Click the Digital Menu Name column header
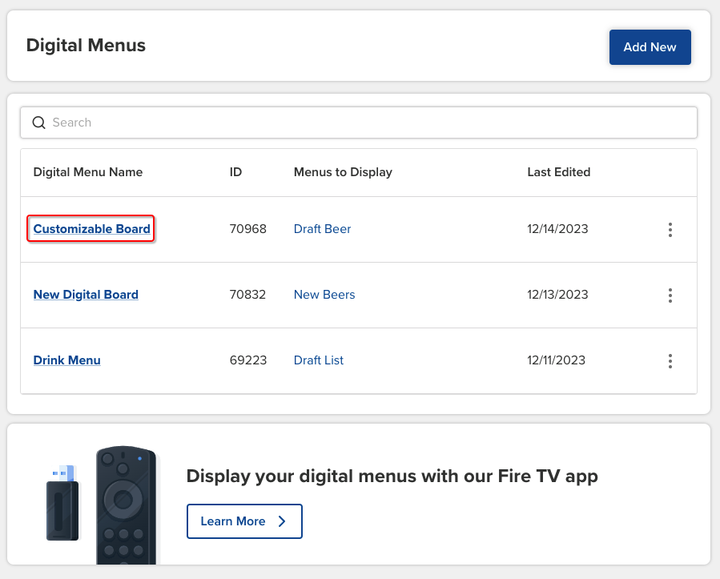 click(87, 172)
